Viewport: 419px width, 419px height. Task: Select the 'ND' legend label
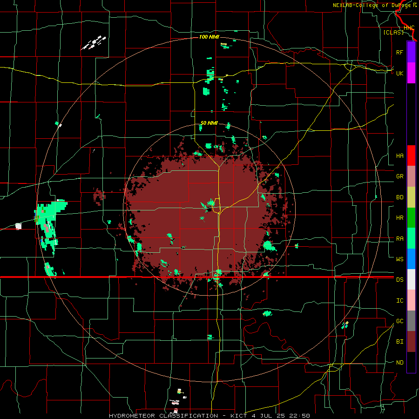click(x=400, y=363)
